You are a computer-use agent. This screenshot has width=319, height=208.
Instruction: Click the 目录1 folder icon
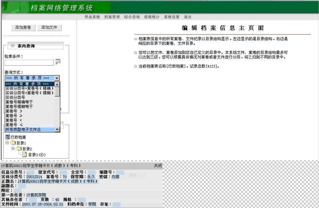[x=13, y=143]
